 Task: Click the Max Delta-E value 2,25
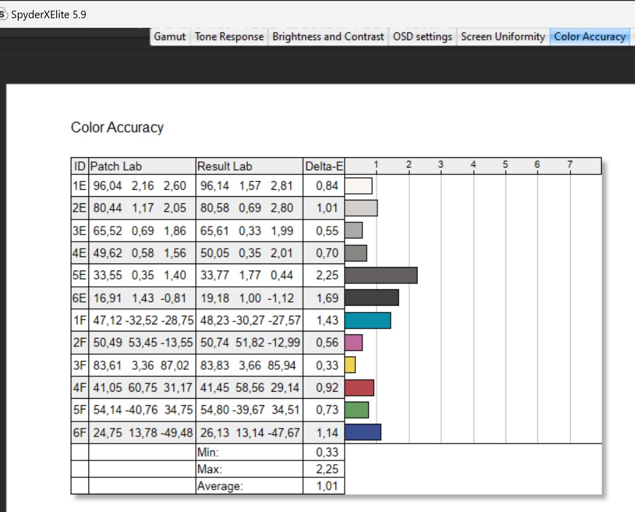(x=327, y=469)
